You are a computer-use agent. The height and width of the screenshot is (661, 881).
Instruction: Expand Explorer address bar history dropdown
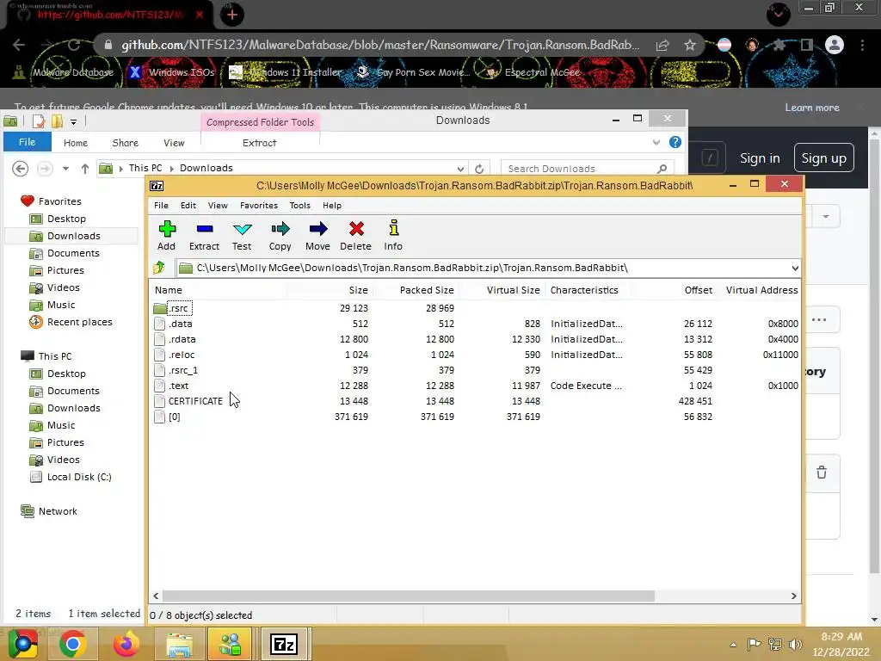461,169
